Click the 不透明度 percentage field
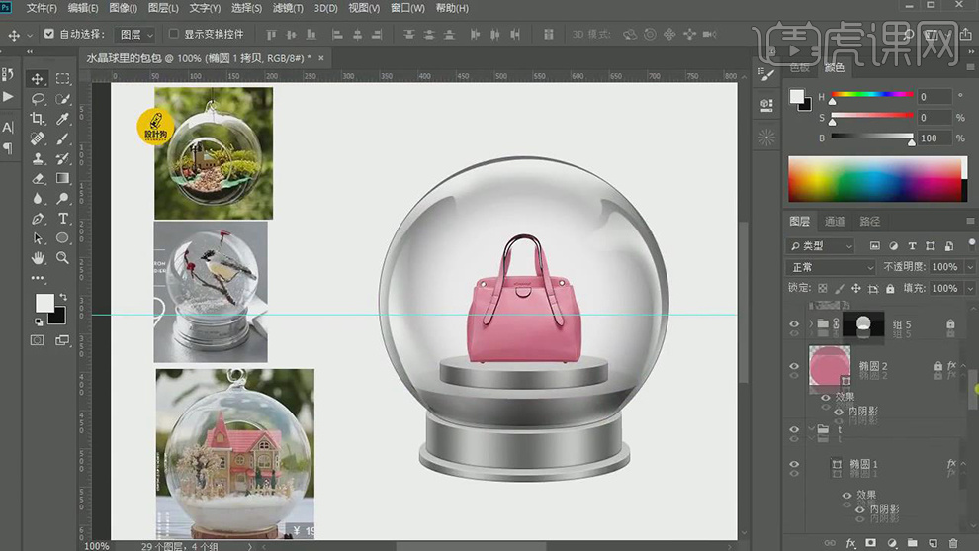The image size is (979, 551). (944, 267)
